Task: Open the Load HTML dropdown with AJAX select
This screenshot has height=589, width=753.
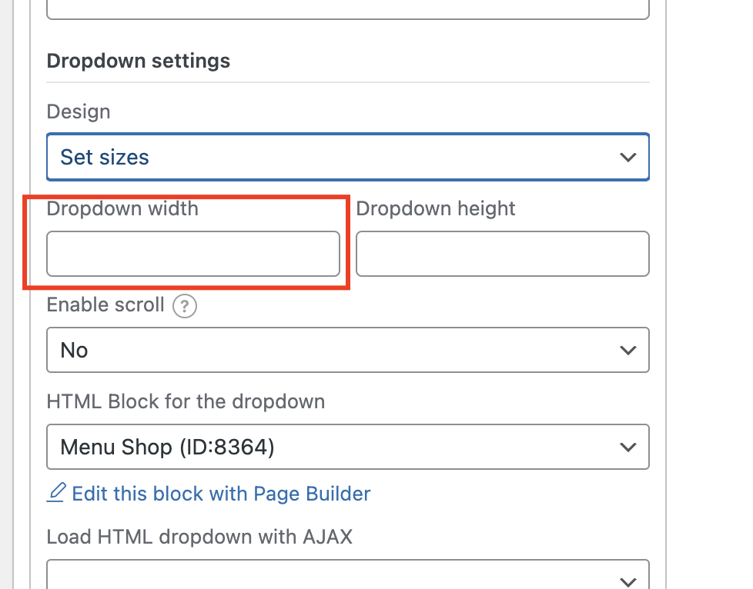Action: click(348, 574)
